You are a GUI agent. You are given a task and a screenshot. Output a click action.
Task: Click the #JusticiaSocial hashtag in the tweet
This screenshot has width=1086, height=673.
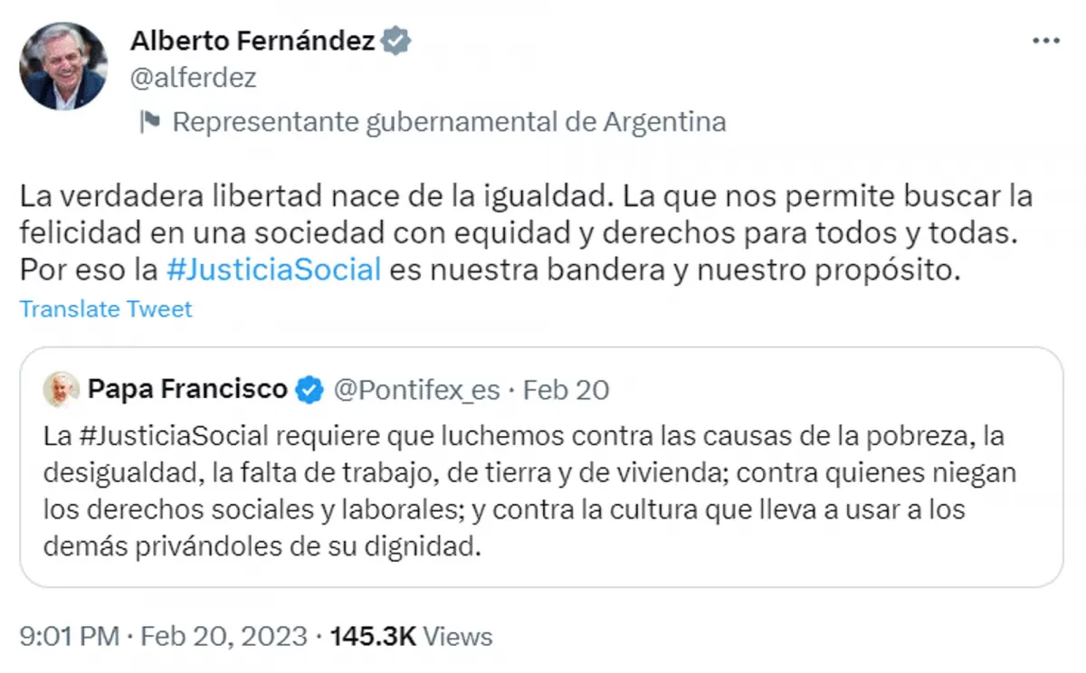pyautogui.click(x=272, y=269)
